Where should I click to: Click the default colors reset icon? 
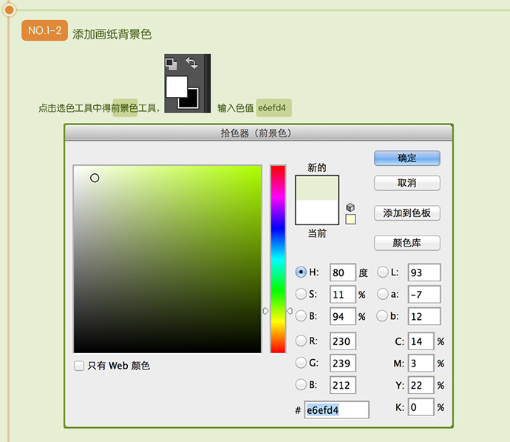pos(171,64)
